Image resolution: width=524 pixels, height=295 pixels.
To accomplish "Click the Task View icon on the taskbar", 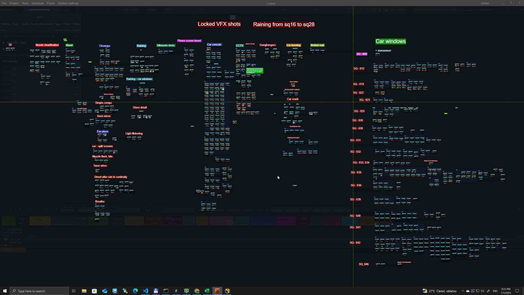I will coord(73,291).
